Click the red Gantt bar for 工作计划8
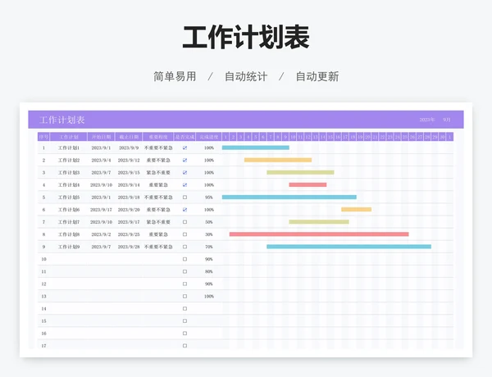Image resolution: width=492 pixels, height=377 pixels. [x=319, y=234]
